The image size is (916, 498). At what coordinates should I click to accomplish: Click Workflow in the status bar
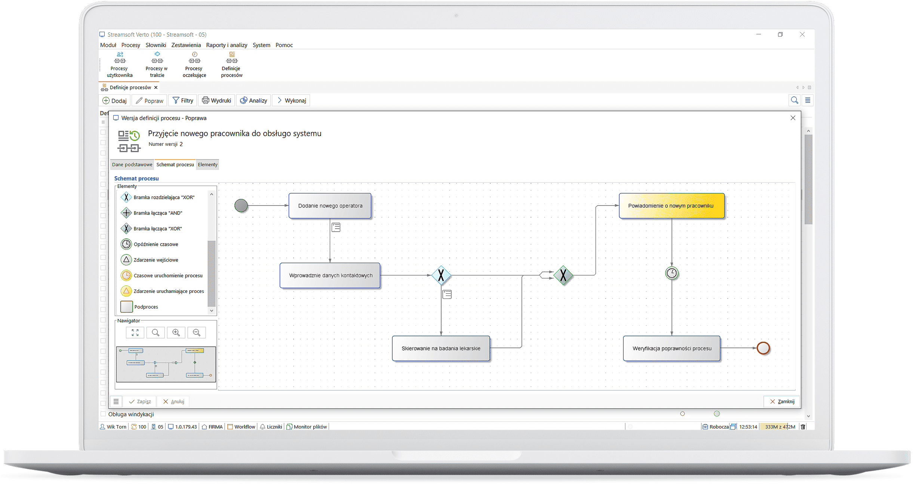(242, 427)
